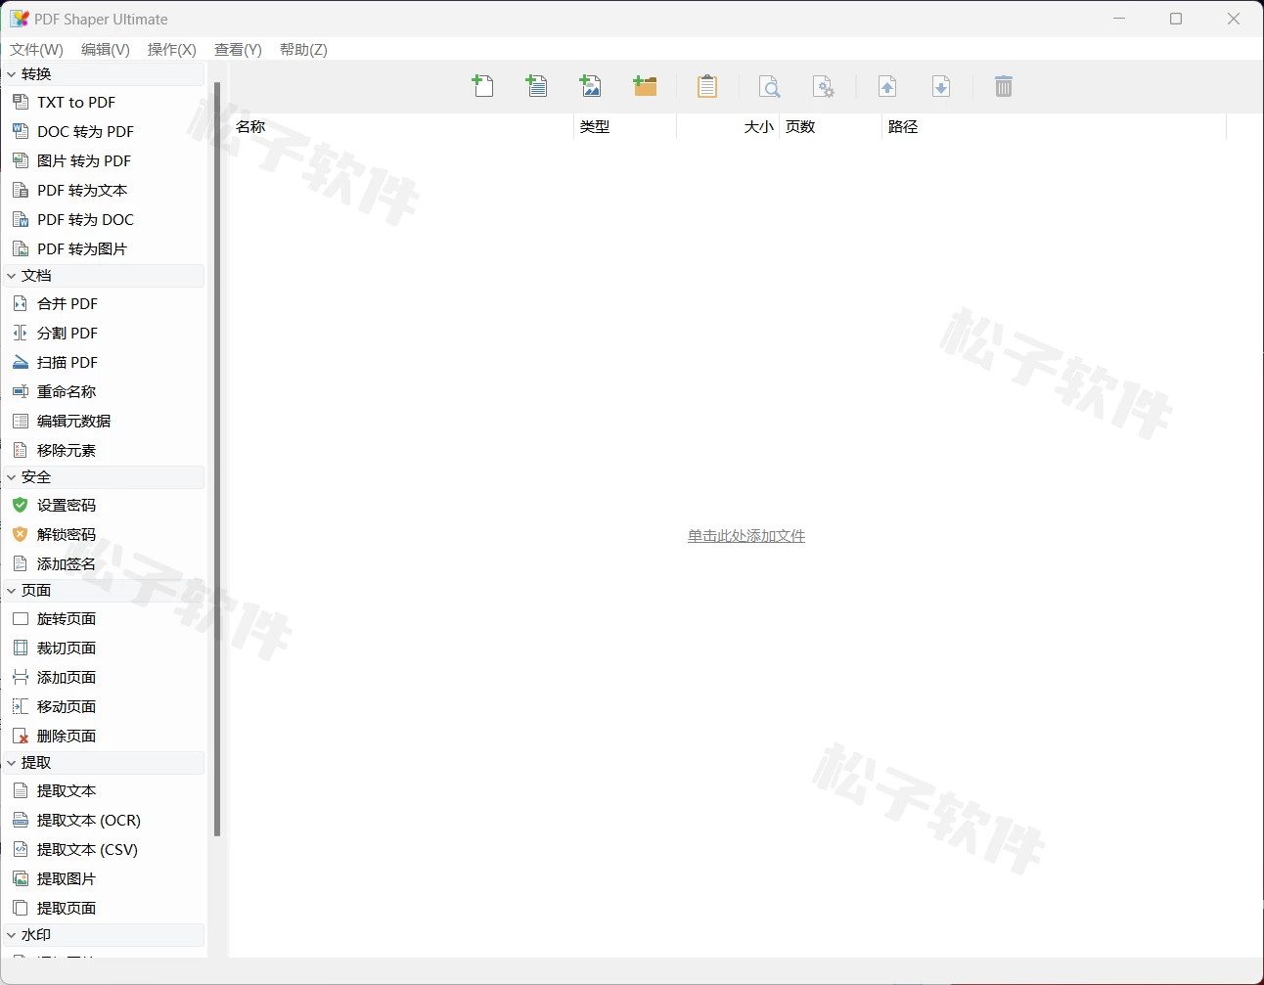Click the sidebar vertical scrollbar
Image resolution: width=1264 pixels, height=985 pixels.
point(217,460)
